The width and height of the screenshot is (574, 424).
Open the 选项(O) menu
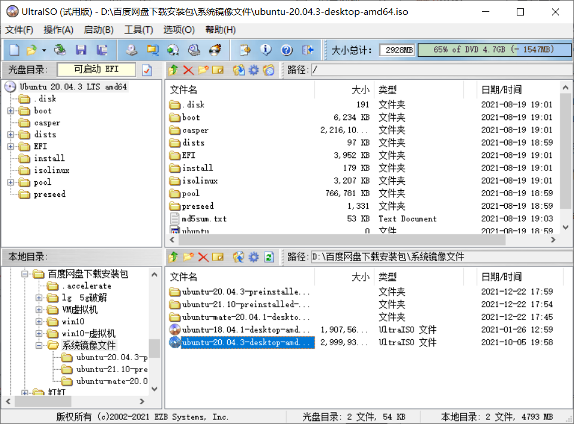click(179, 30)
